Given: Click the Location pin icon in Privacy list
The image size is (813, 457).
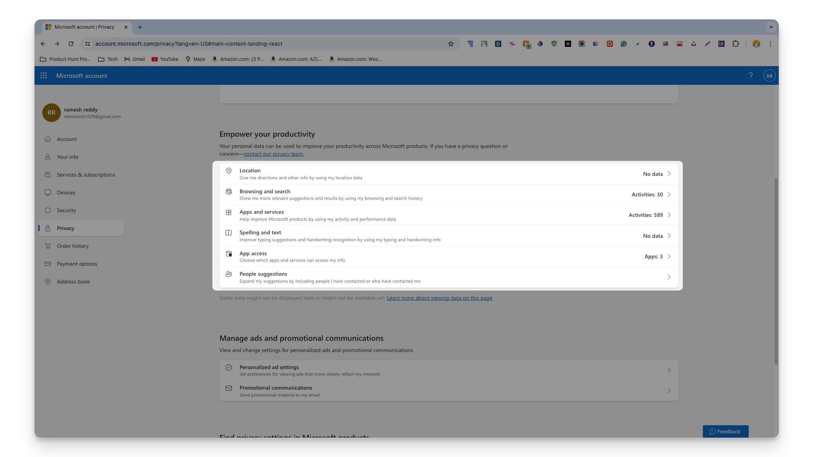Looking at the screenshot, I should 229,171.
